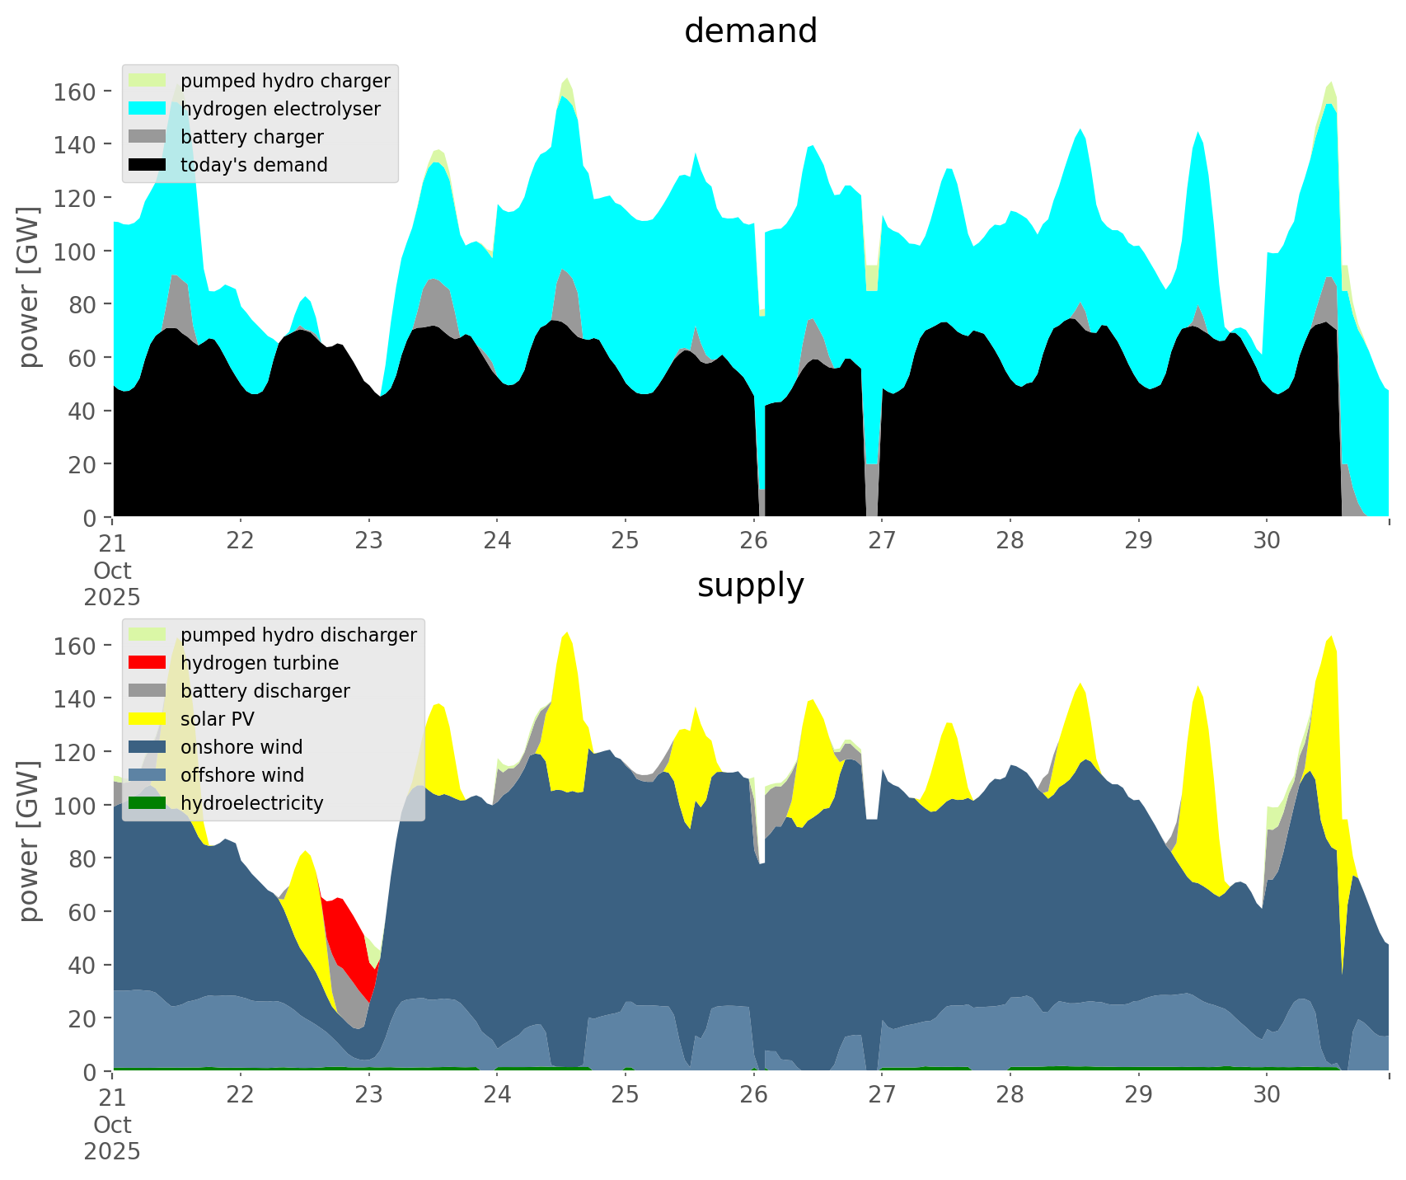Click the pumped hydro charger legend swatch
The height and width of the screenshot is (1180, 1406).
click(148, 81)
